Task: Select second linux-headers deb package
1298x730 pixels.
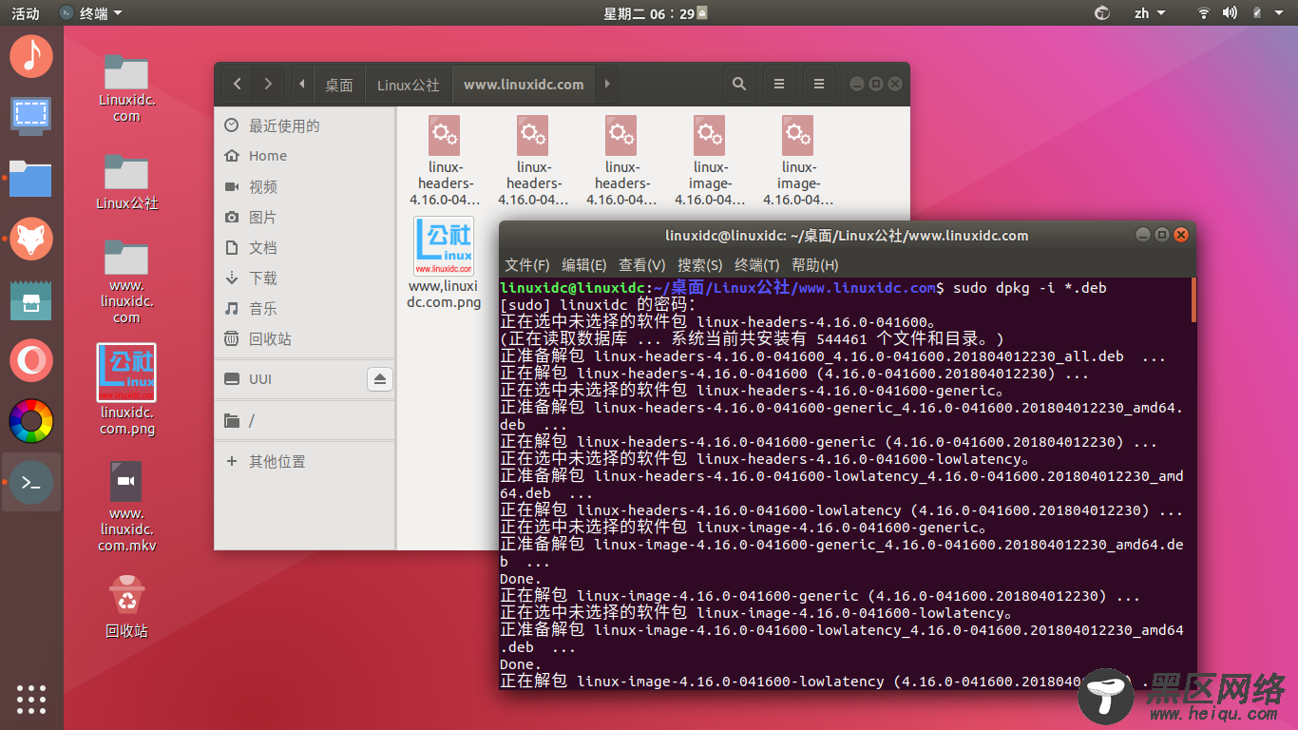Action: point(533,161)
